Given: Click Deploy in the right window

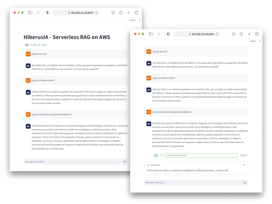Looking at the screenshot, I should point(253,41).
